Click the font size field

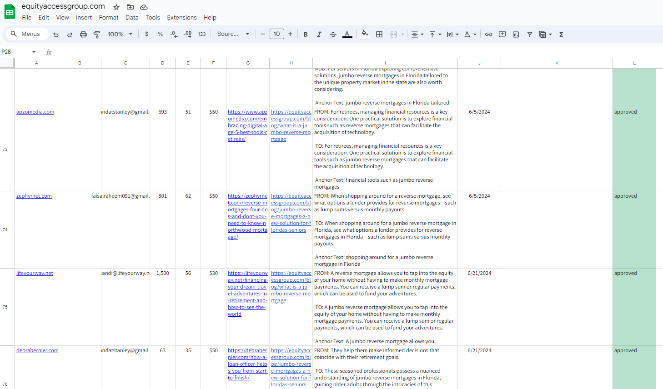pos(276,34)
